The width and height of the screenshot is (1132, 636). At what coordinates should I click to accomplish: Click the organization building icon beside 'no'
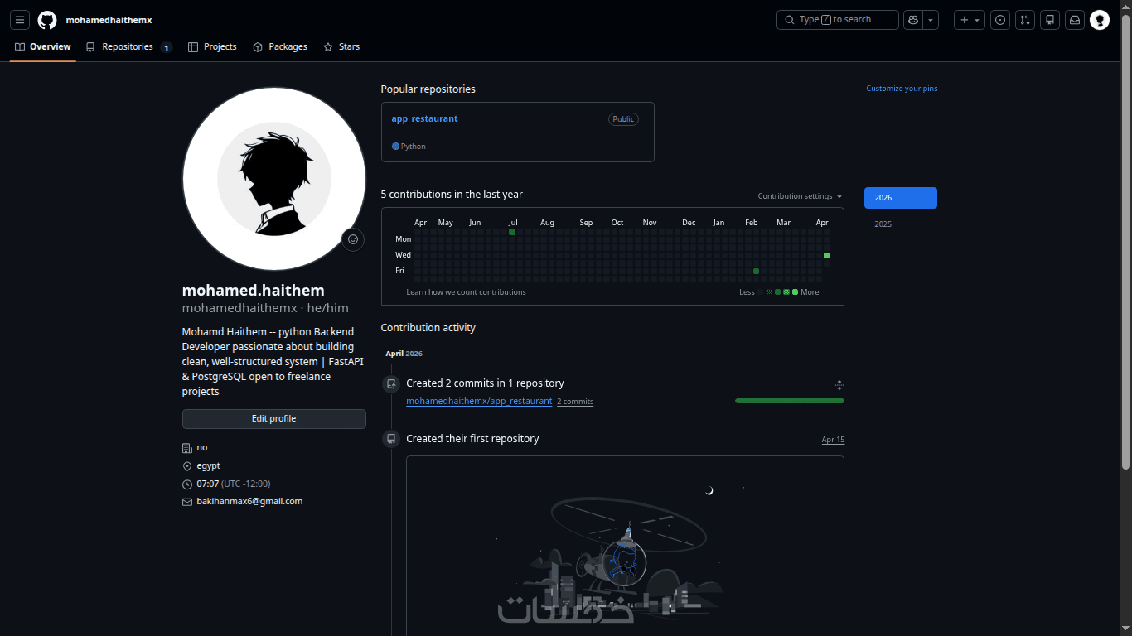(187, 448)
